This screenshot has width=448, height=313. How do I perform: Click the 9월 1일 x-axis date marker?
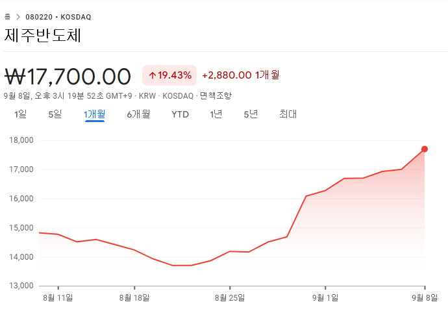[x=325, y=298]
